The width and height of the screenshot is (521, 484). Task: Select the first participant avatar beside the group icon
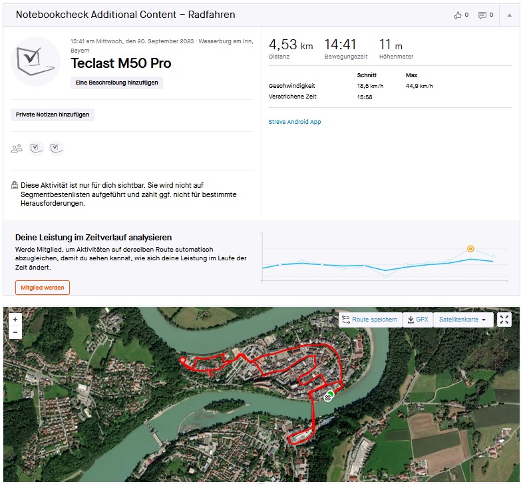[x=37, y=148]
